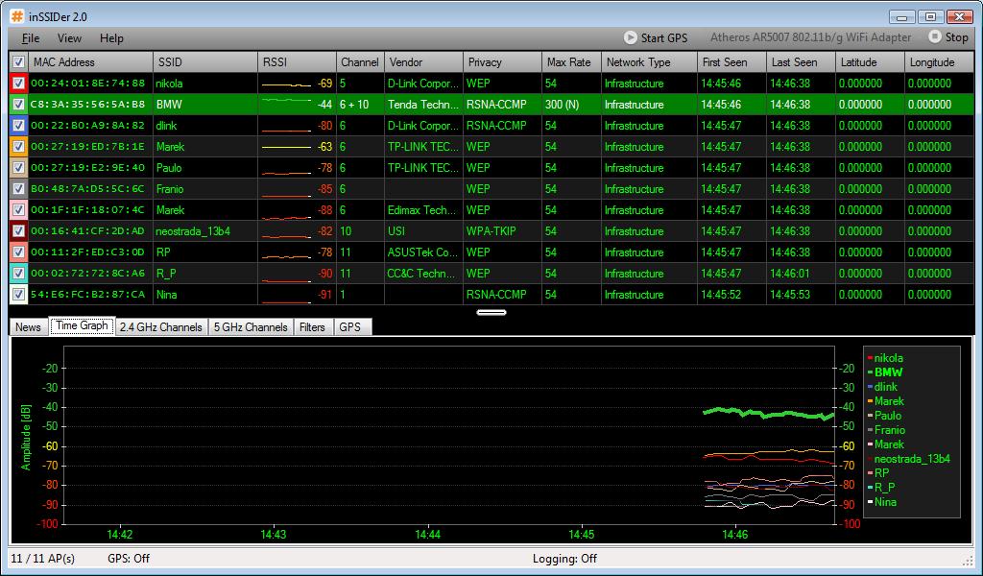983x576 pixels.
Task: Click the Atheros AR5007 WiFi Adapter label
Action: pyautogui.click(x=810, y=37)
